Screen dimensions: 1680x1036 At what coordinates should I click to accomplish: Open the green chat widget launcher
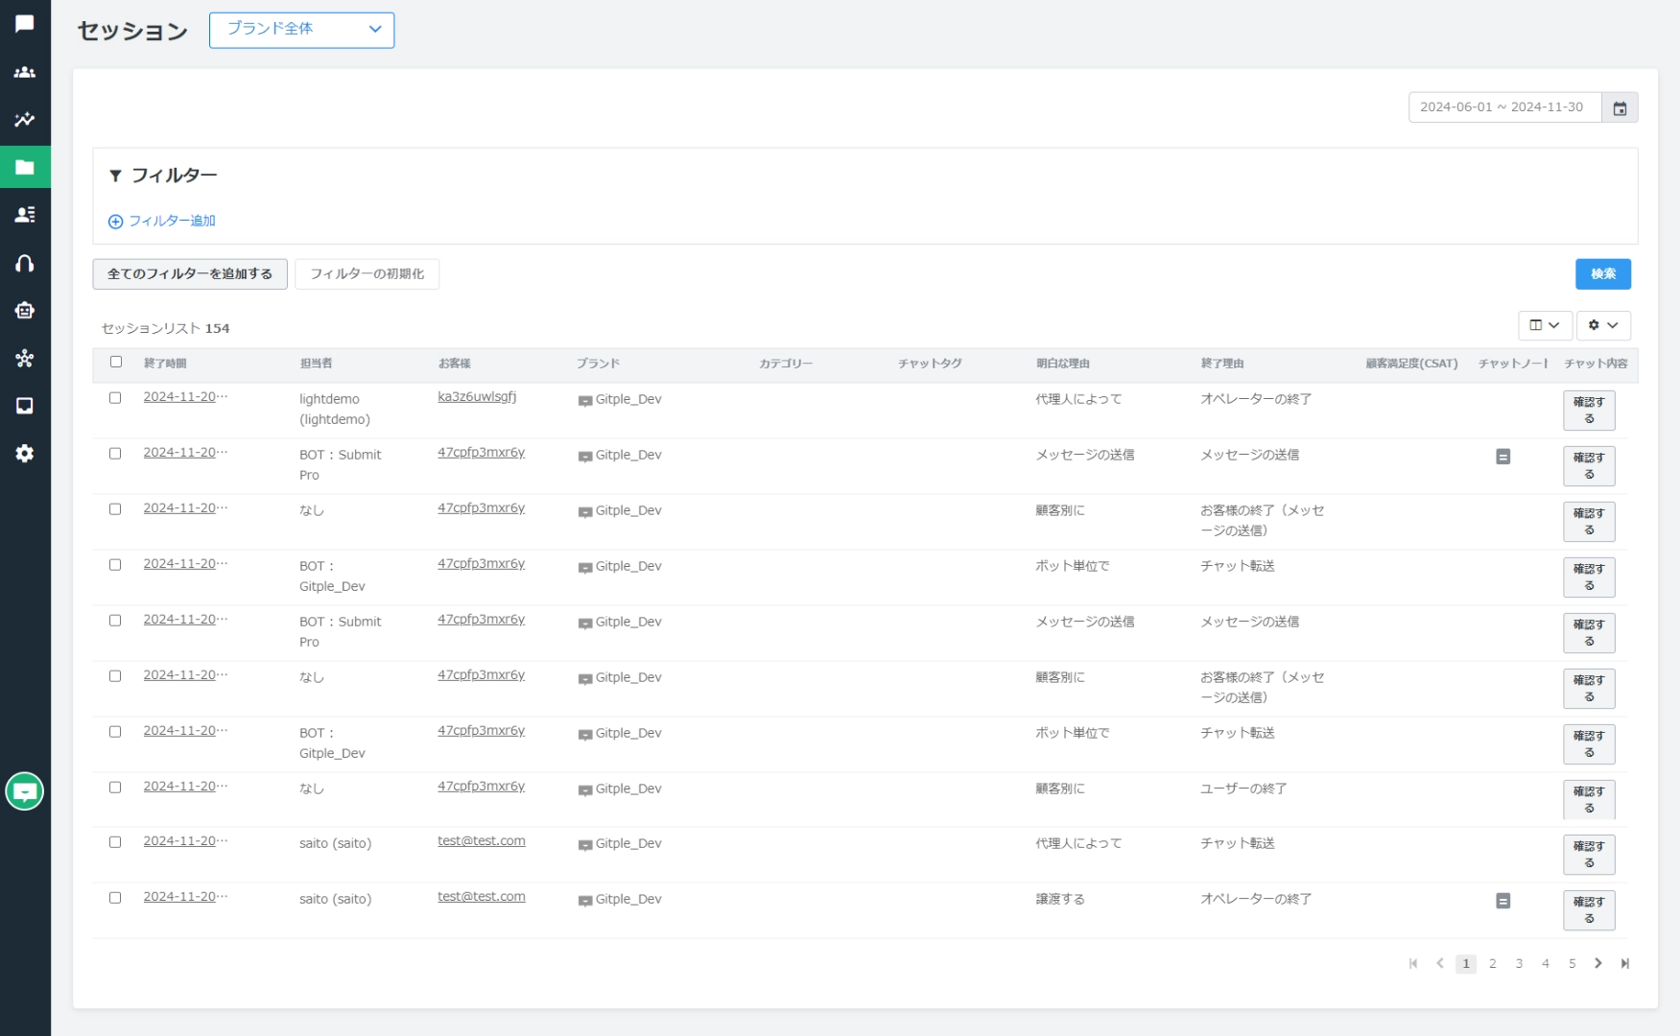25,791
